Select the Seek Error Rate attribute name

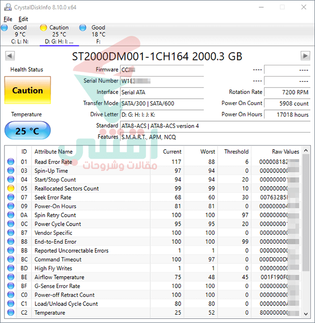click(x=53, y=197)
